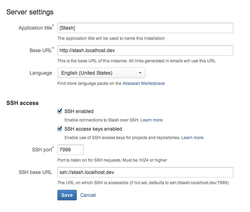Click the "Application title" field label
This screenshot has width=250, height=212.
pos(35,28)
